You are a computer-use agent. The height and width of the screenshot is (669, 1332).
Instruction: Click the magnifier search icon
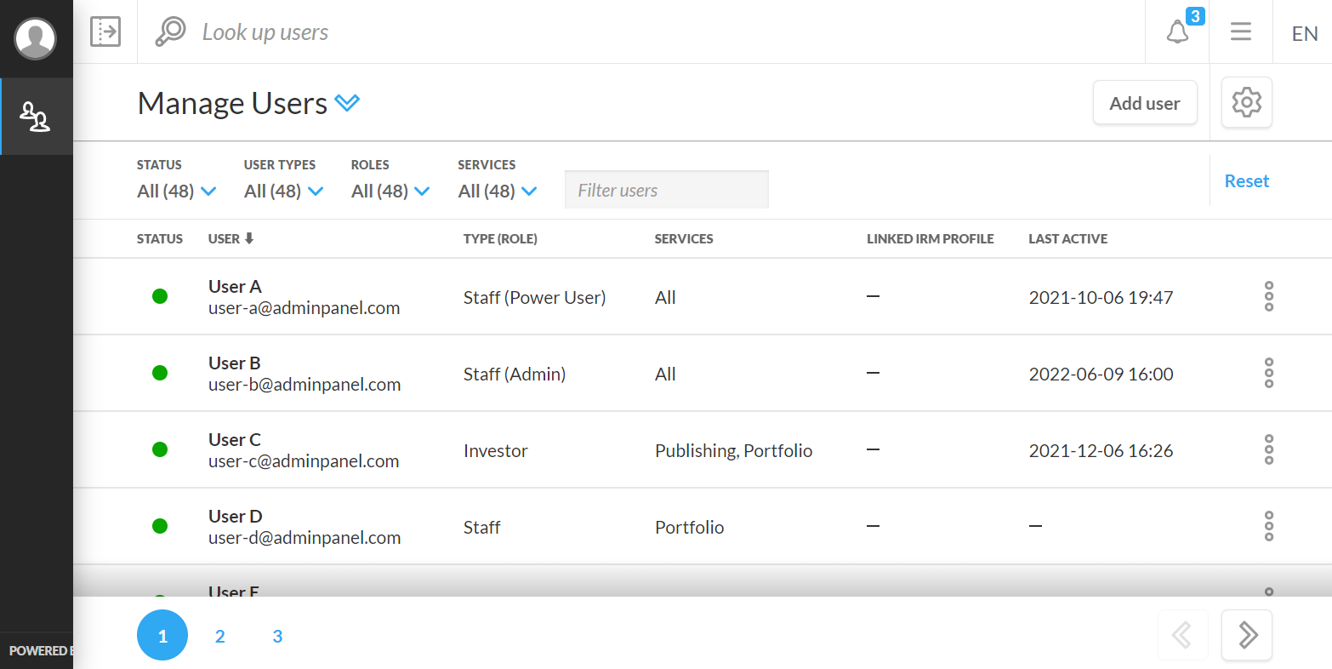pos(170,31)
